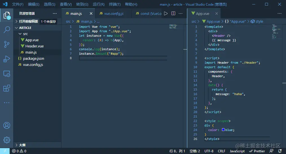Click the main.js editor minimap
This screenshot has height=154, width=286.
coord(173,26)
